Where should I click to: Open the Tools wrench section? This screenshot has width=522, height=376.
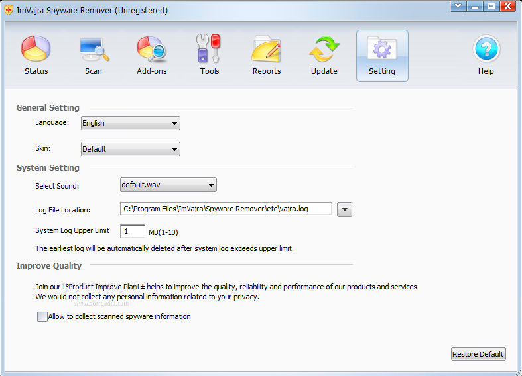coord(210,56)
